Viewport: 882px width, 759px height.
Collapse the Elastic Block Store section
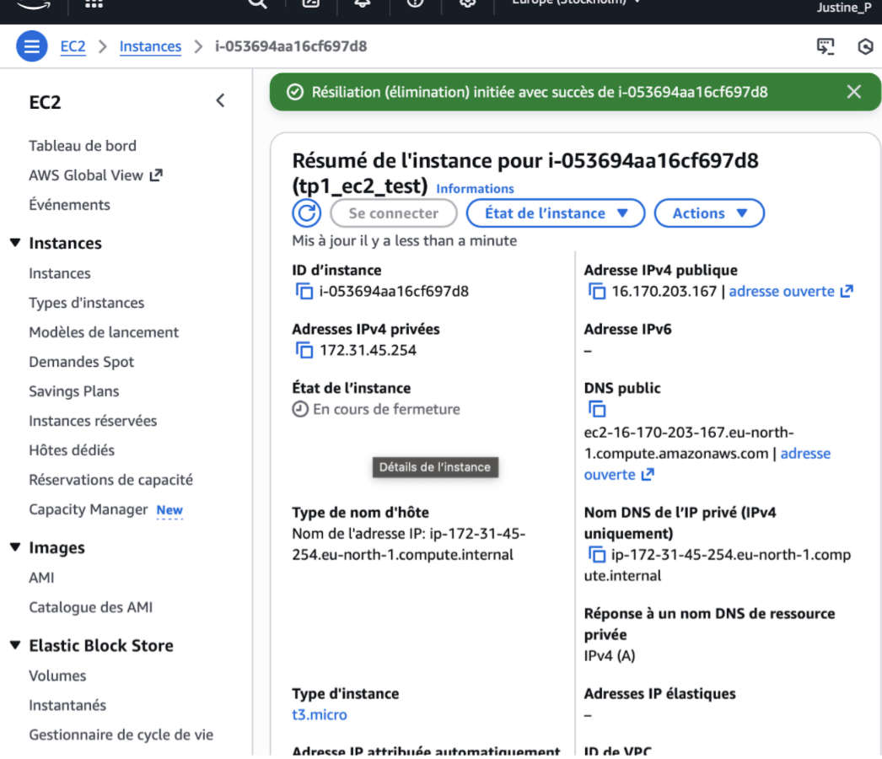tap(16, 646)
